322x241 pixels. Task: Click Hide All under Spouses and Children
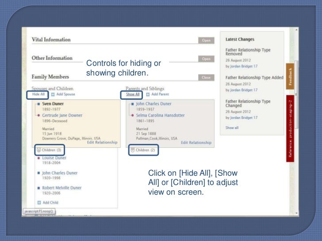pyautogui.click(x=38, y=94)
